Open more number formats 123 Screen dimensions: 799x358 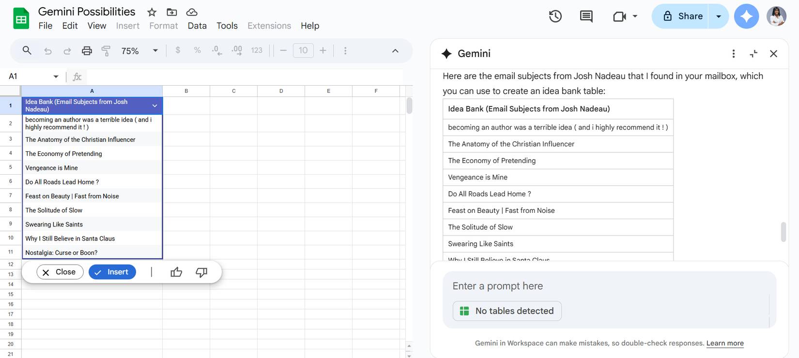coord(257,50)
